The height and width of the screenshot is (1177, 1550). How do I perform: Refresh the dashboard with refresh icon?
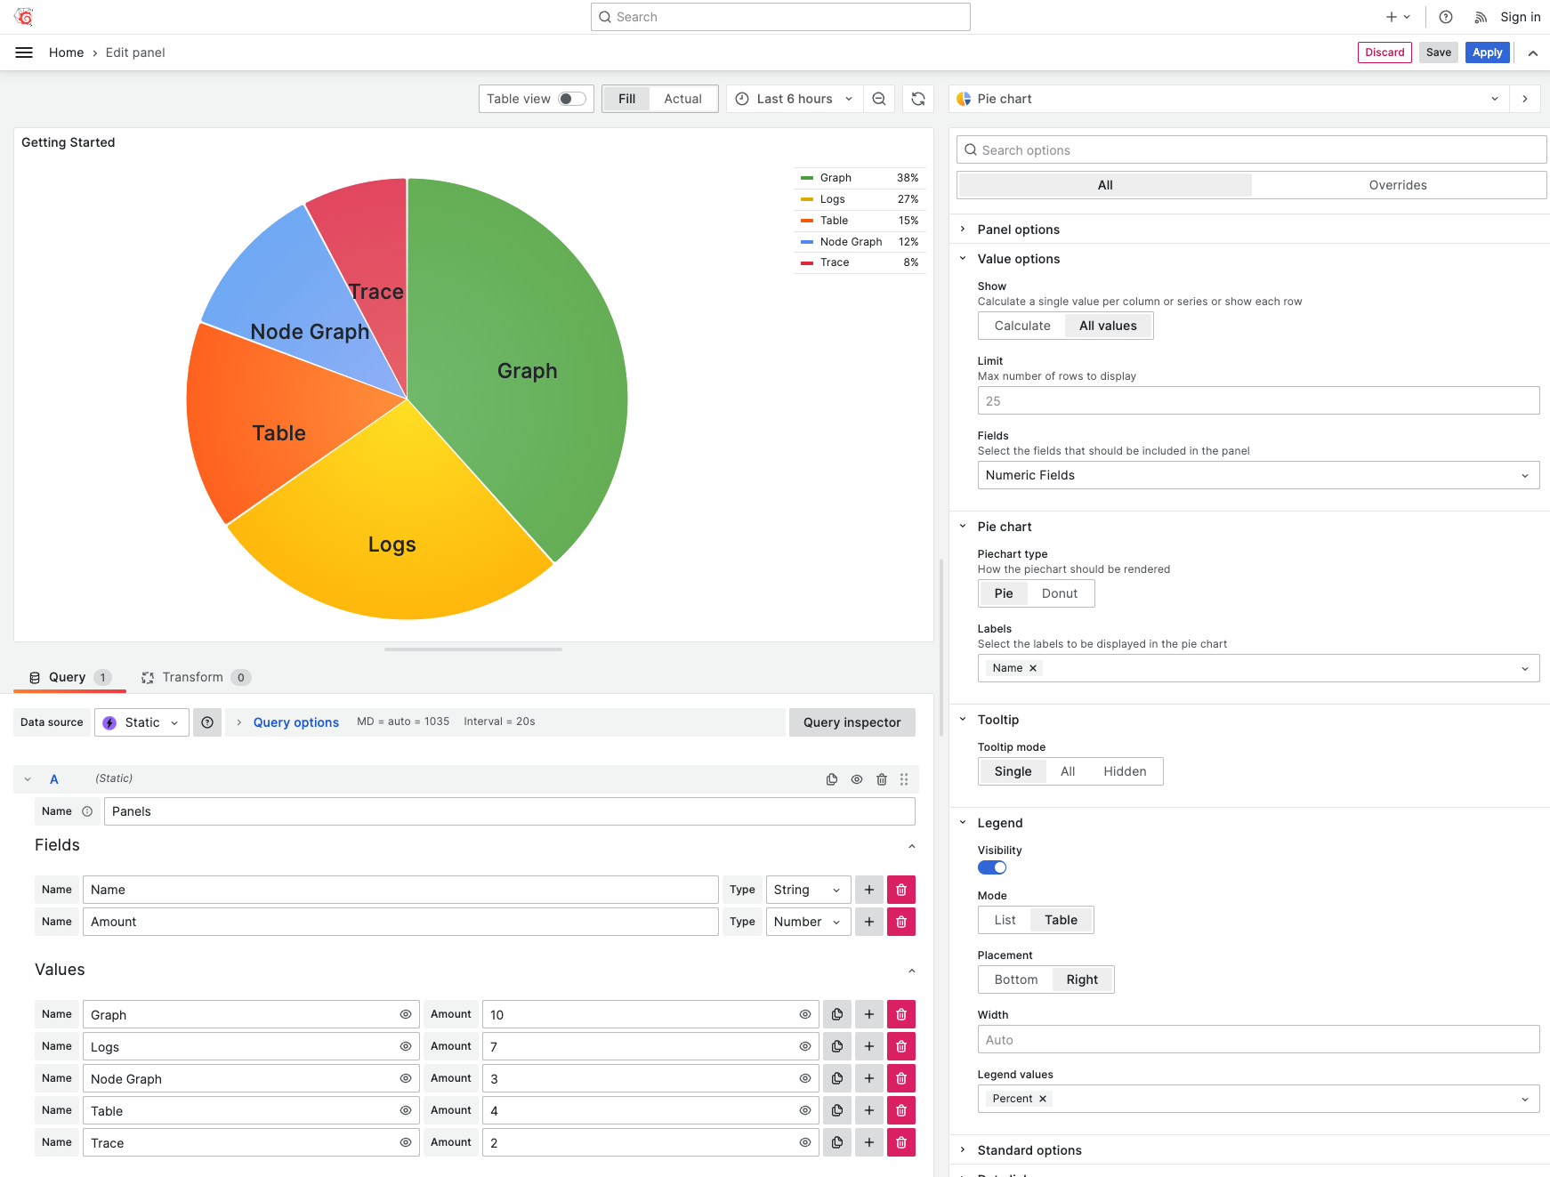[918, 99]
